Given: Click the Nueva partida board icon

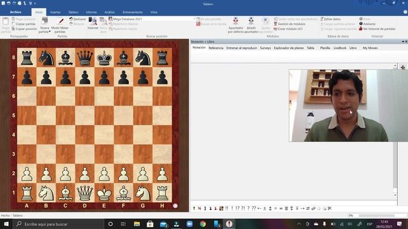Looking at the screenshot, I should coord(45,21).
